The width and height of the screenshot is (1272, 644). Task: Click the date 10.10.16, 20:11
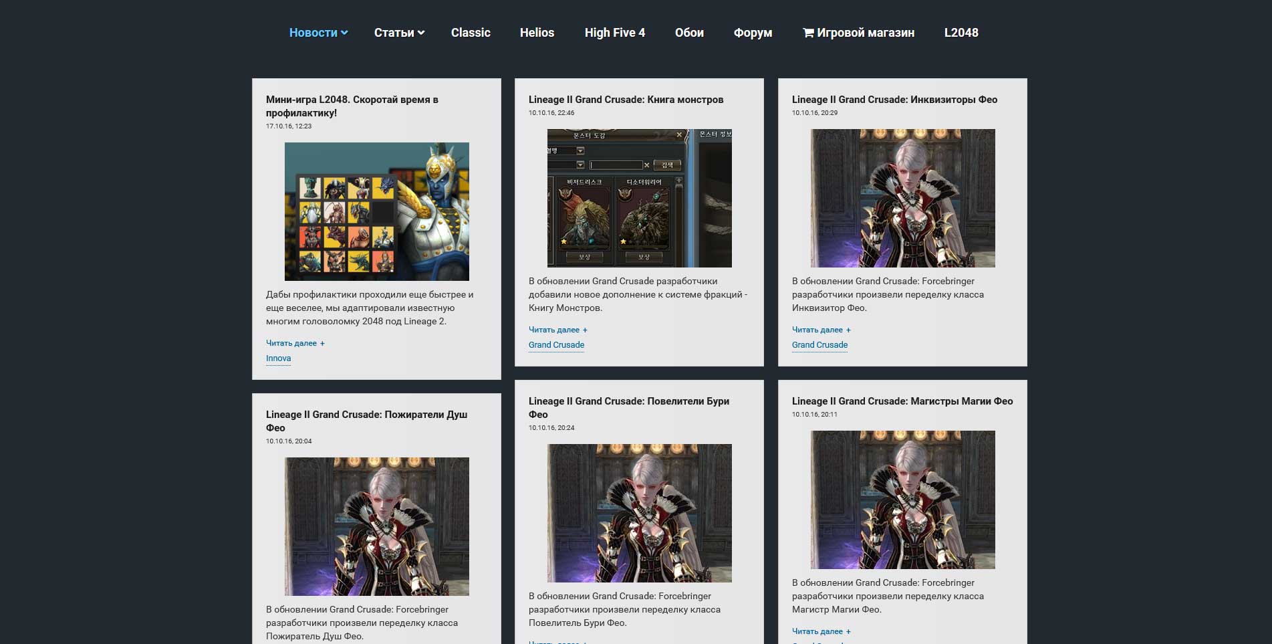pyautogui.click(x=815, y=415)
